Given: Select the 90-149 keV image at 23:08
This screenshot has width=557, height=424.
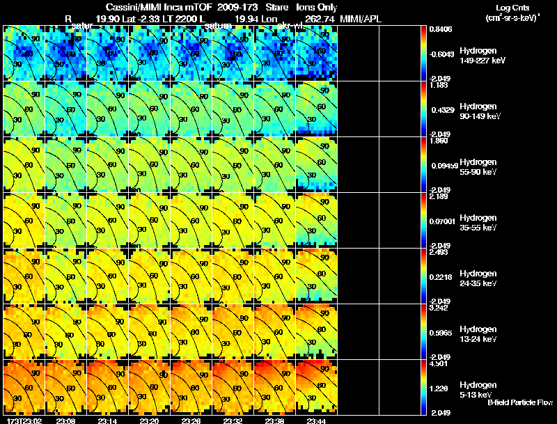Looking at the screenshot, I should pos(65,109).
